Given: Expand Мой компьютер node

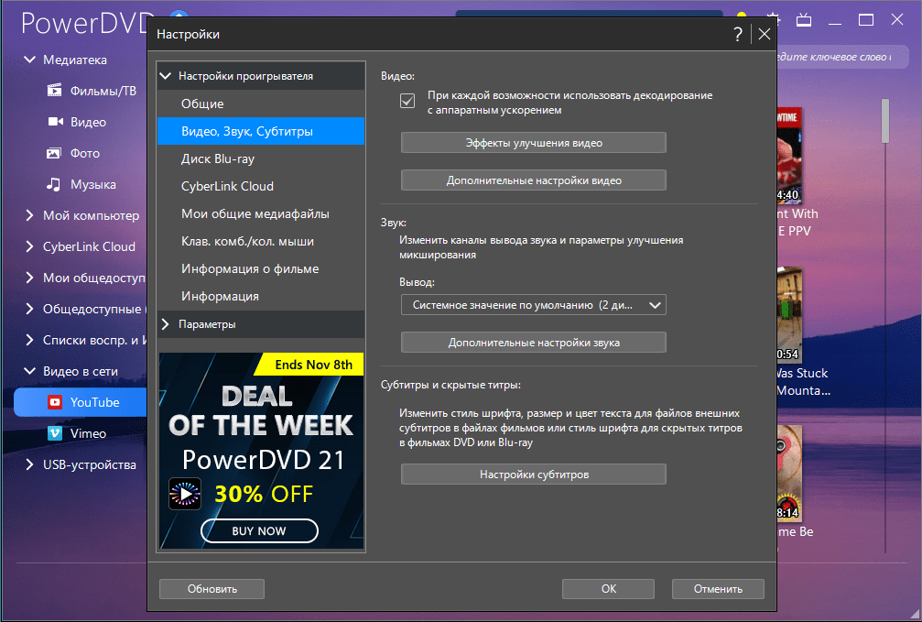Looking at the screenshot, I should pos(28,215).
